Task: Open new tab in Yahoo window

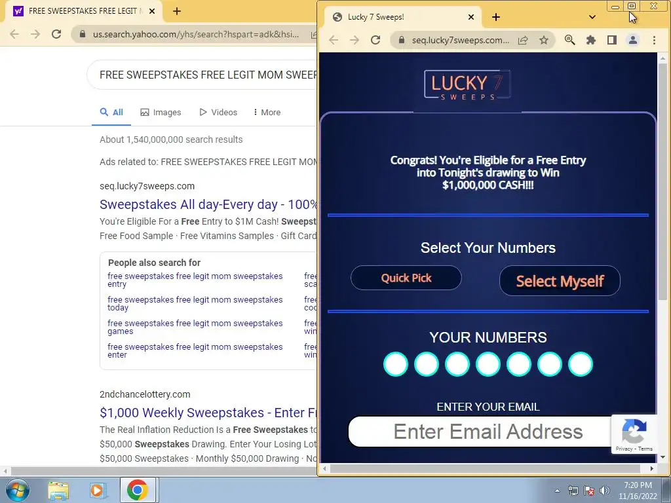Action: (x=177, y=11)
